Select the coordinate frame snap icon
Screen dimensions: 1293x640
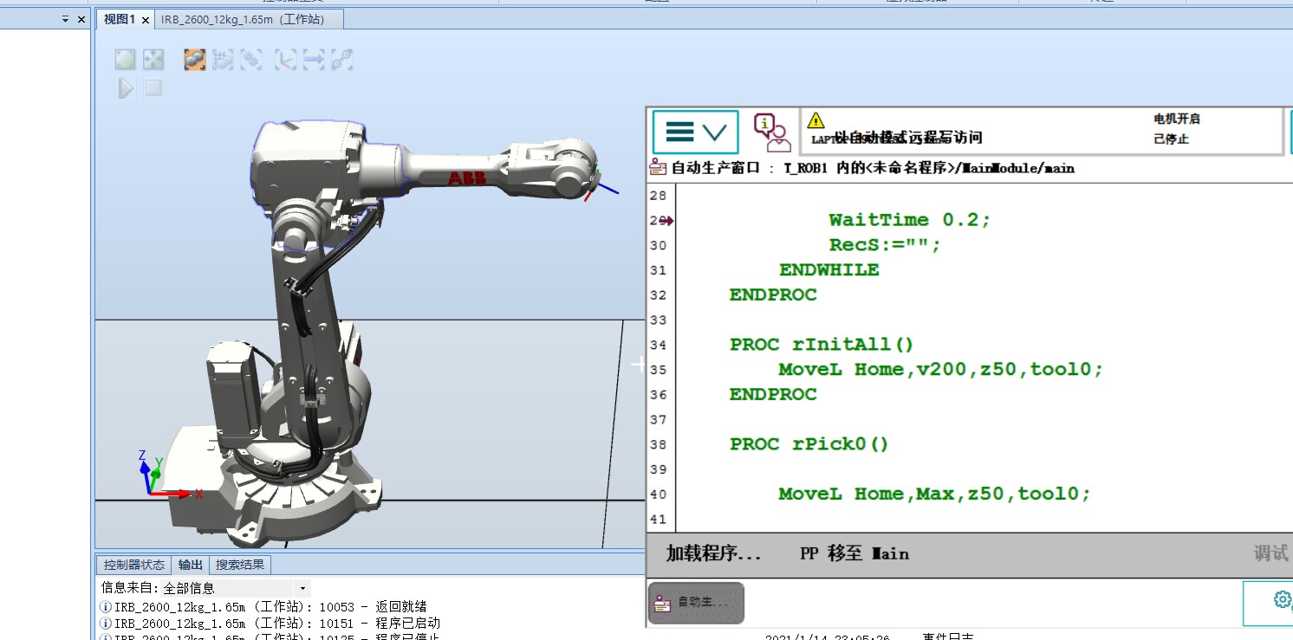pos(285,59)
